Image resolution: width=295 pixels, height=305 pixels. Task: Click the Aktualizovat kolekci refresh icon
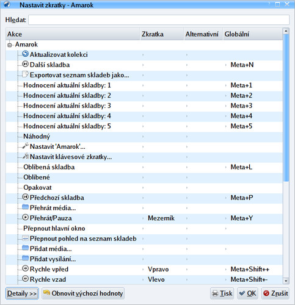pyautogui.click(x=25, y=54)
